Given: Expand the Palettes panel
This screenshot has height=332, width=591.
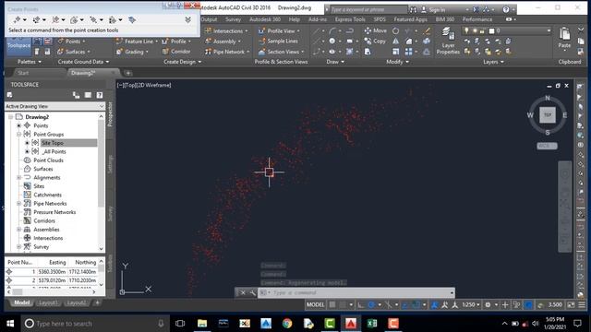Looking at the screenshot, I should pos(30,62).
